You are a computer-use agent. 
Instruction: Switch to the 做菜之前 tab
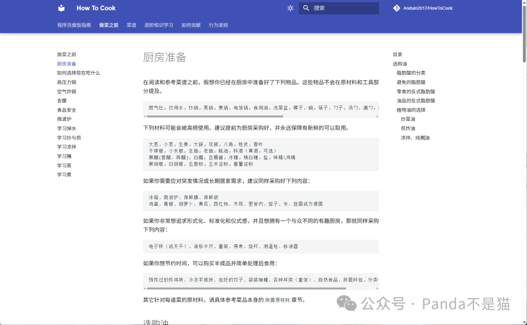(108, 25)
